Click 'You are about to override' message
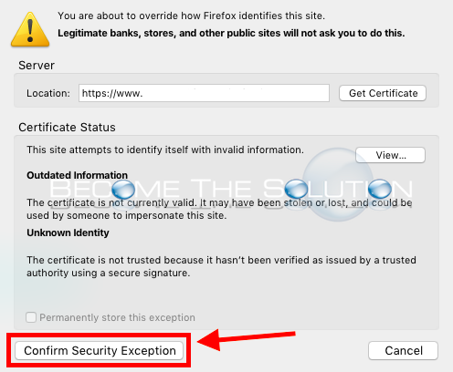 pos(191,15)
